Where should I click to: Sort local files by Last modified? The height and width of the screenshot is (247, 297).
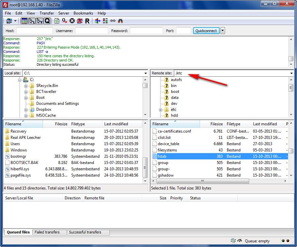122,124
